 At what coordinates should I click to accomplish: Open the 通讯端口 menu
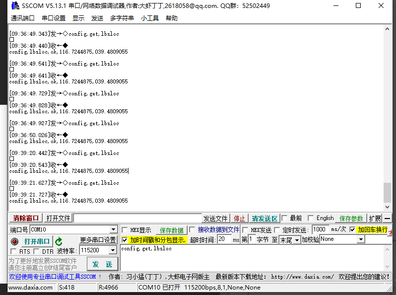tap(22, 18)
